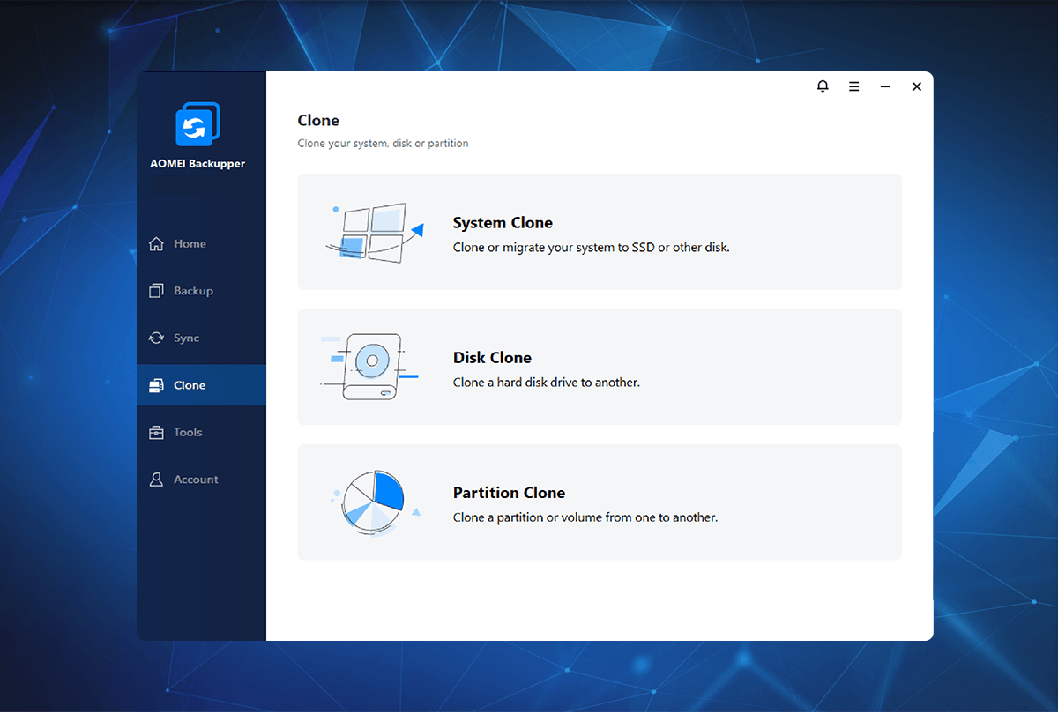
Task: Click the Disk Clone drive illustration
Action: tap(369, 366)
